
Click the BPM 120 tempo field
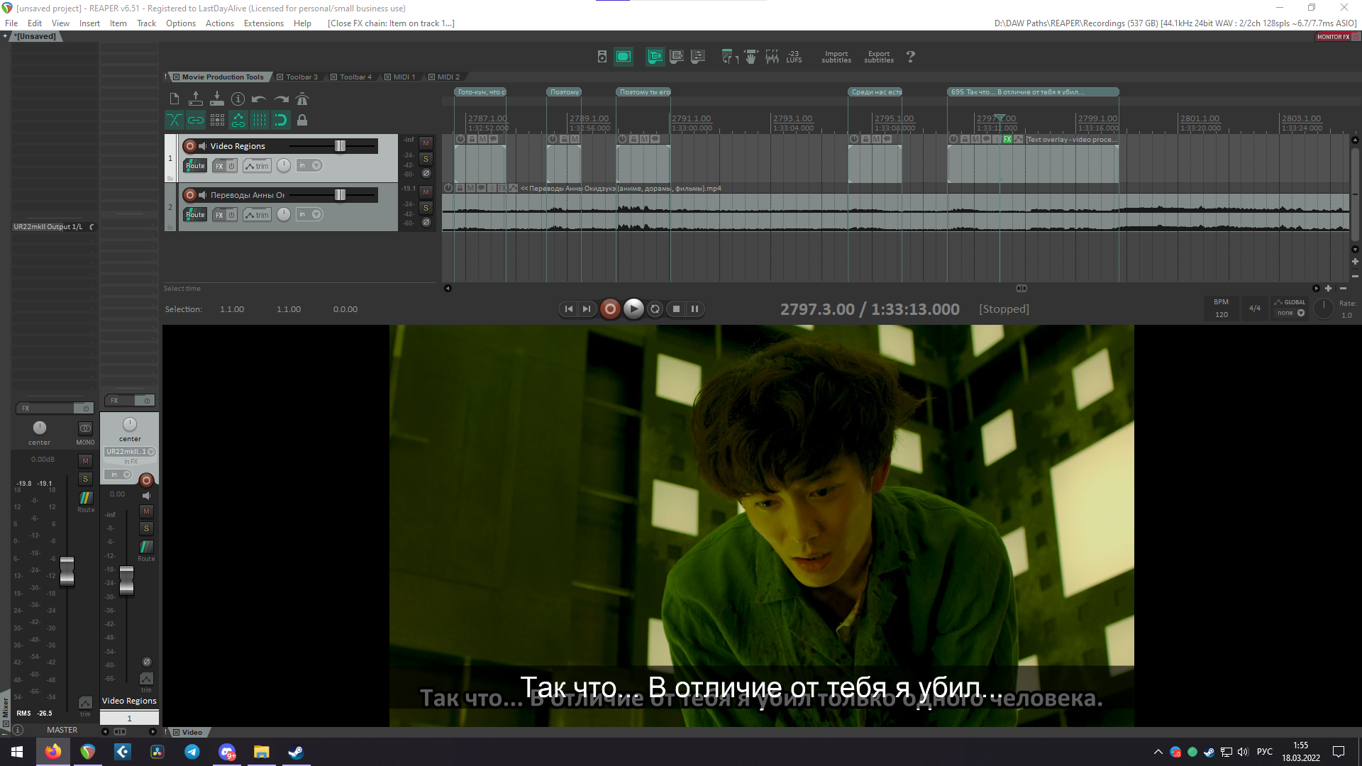pyautogui.click(x=1221, y=308)
